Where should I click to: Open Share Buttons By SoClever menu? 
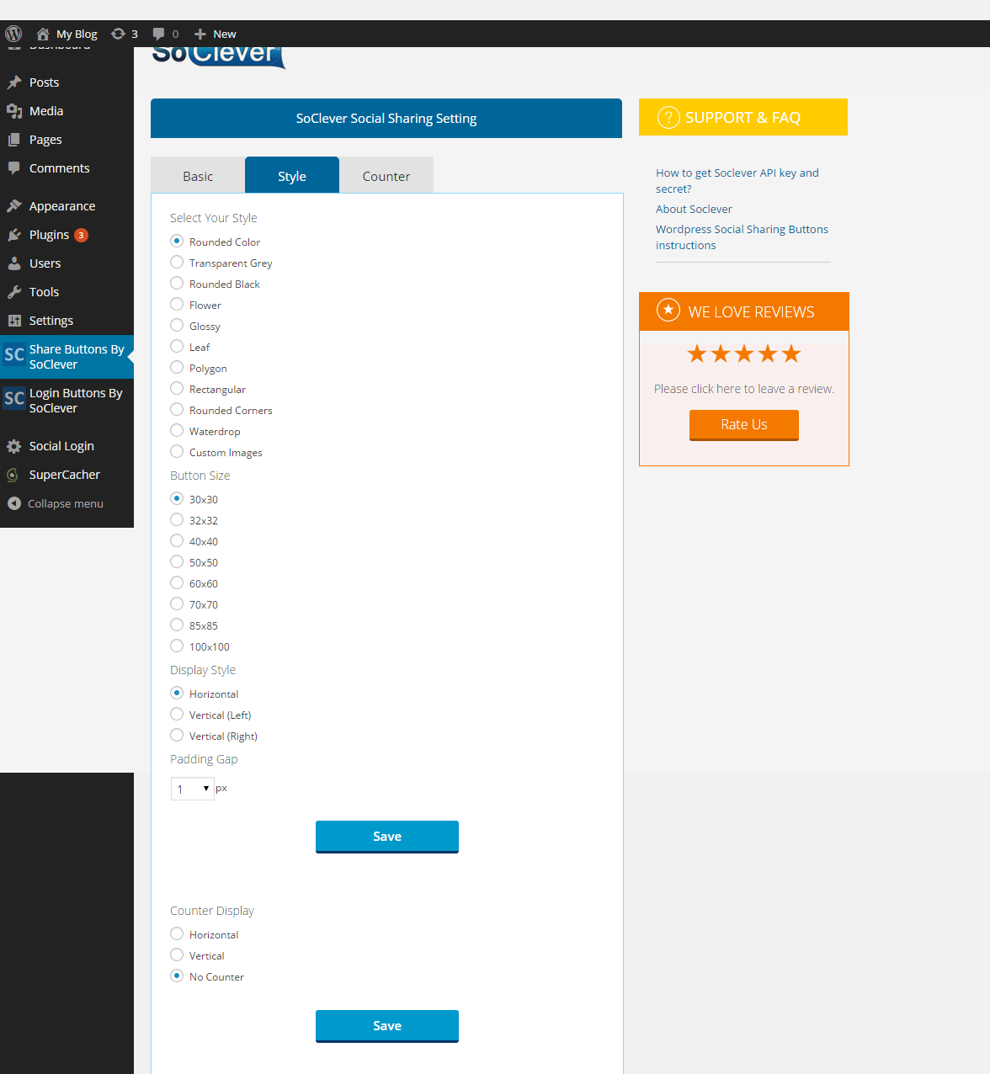coord(67,357)
